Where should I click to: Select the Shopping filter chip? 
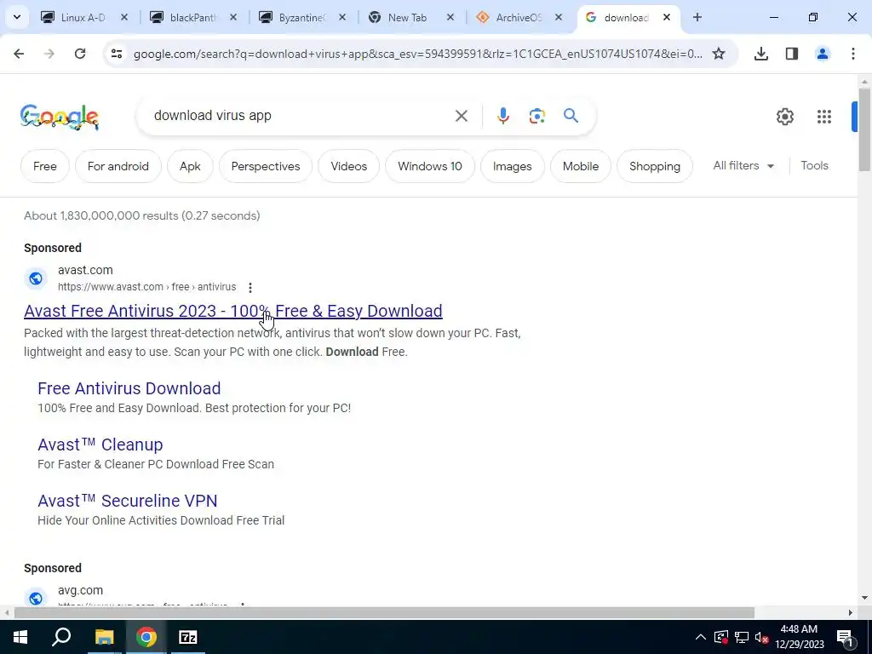click(x=655, y=166)
